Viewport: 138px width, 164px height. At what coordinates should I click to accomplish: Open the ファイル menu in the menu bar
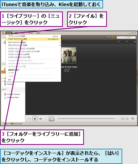(9, 33)
